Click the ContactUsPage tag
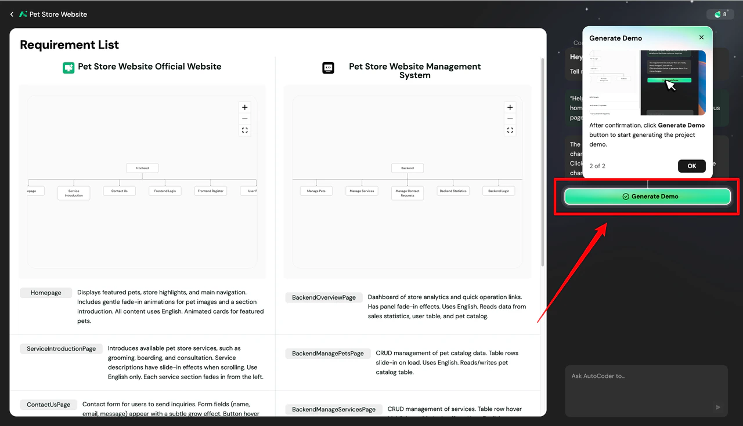 (x=49, y=405)
